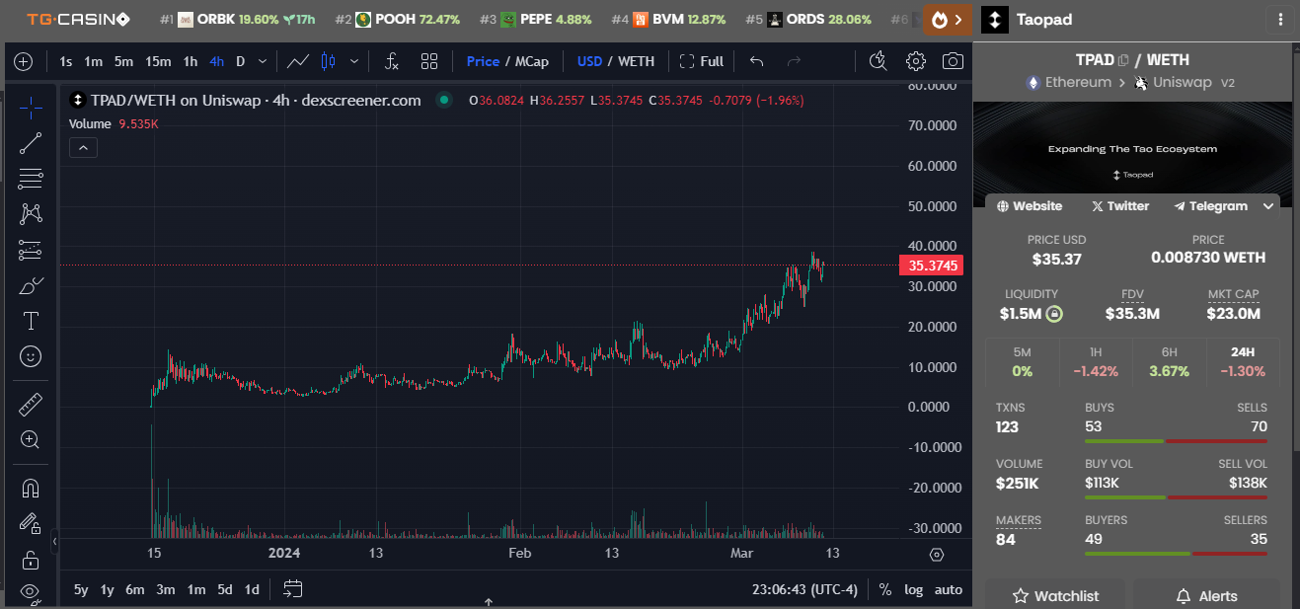Toggle chart to Price view
Viewport: 1300px width, 609px height.
click(x=483, y=61)
